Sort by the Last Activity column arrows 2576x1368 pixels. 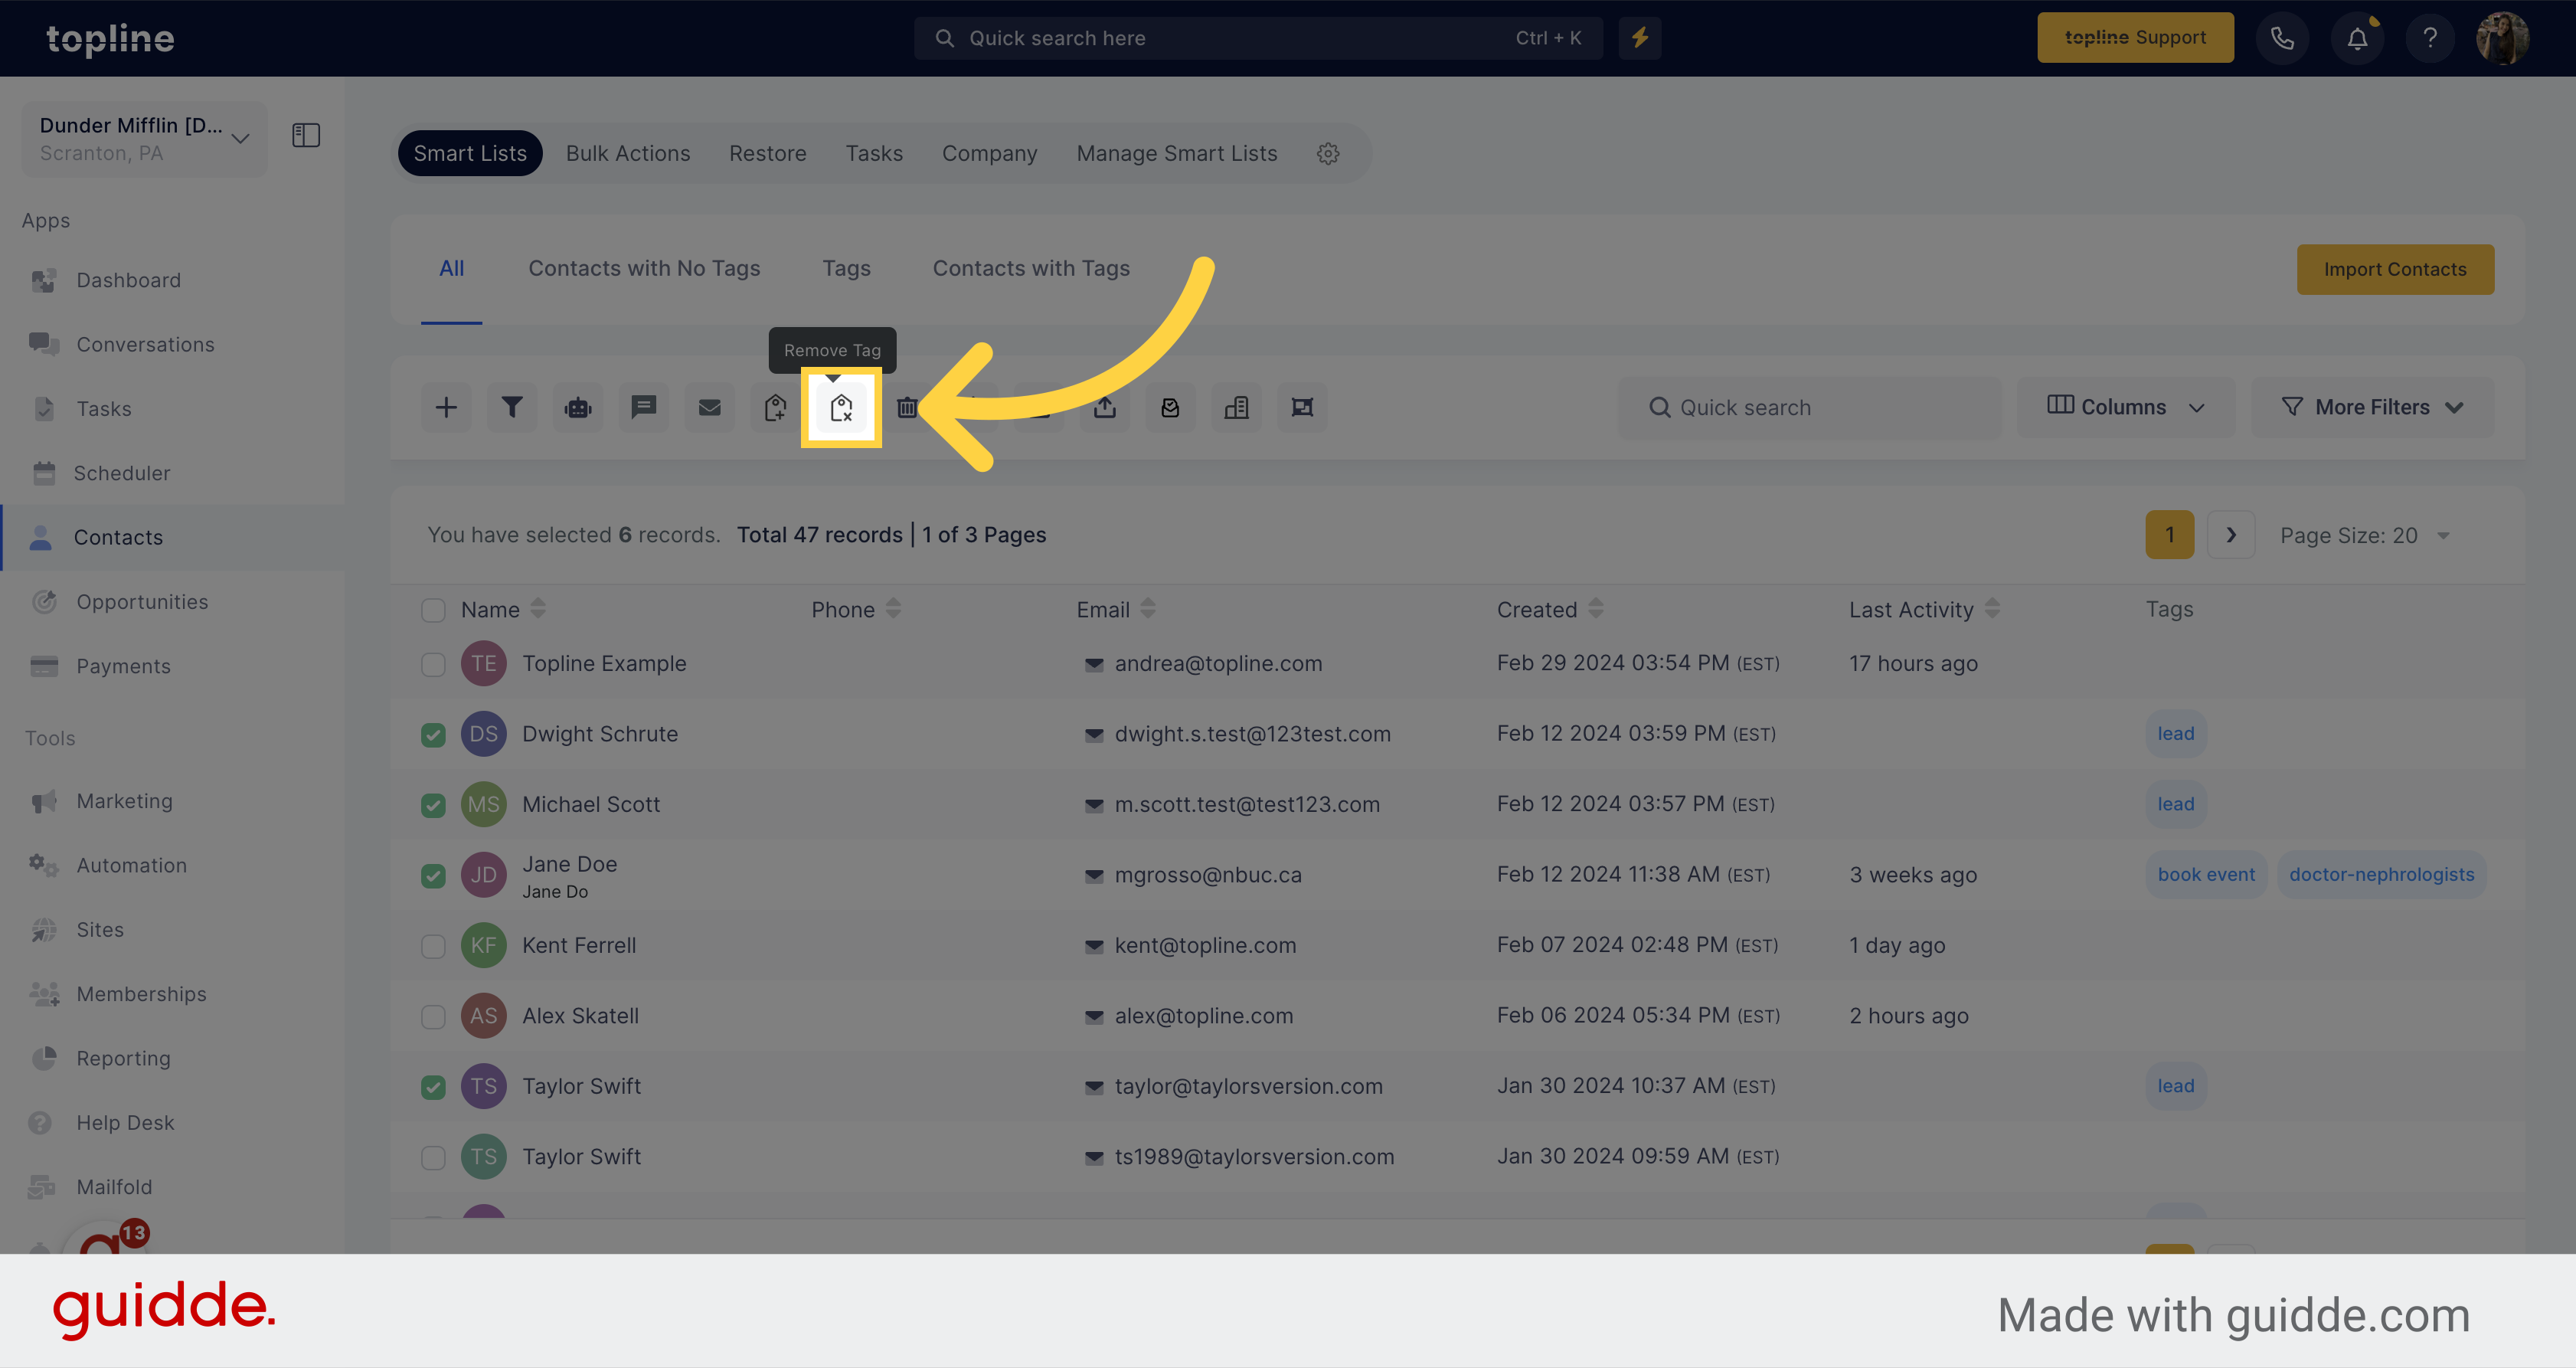click(1992, 609)
